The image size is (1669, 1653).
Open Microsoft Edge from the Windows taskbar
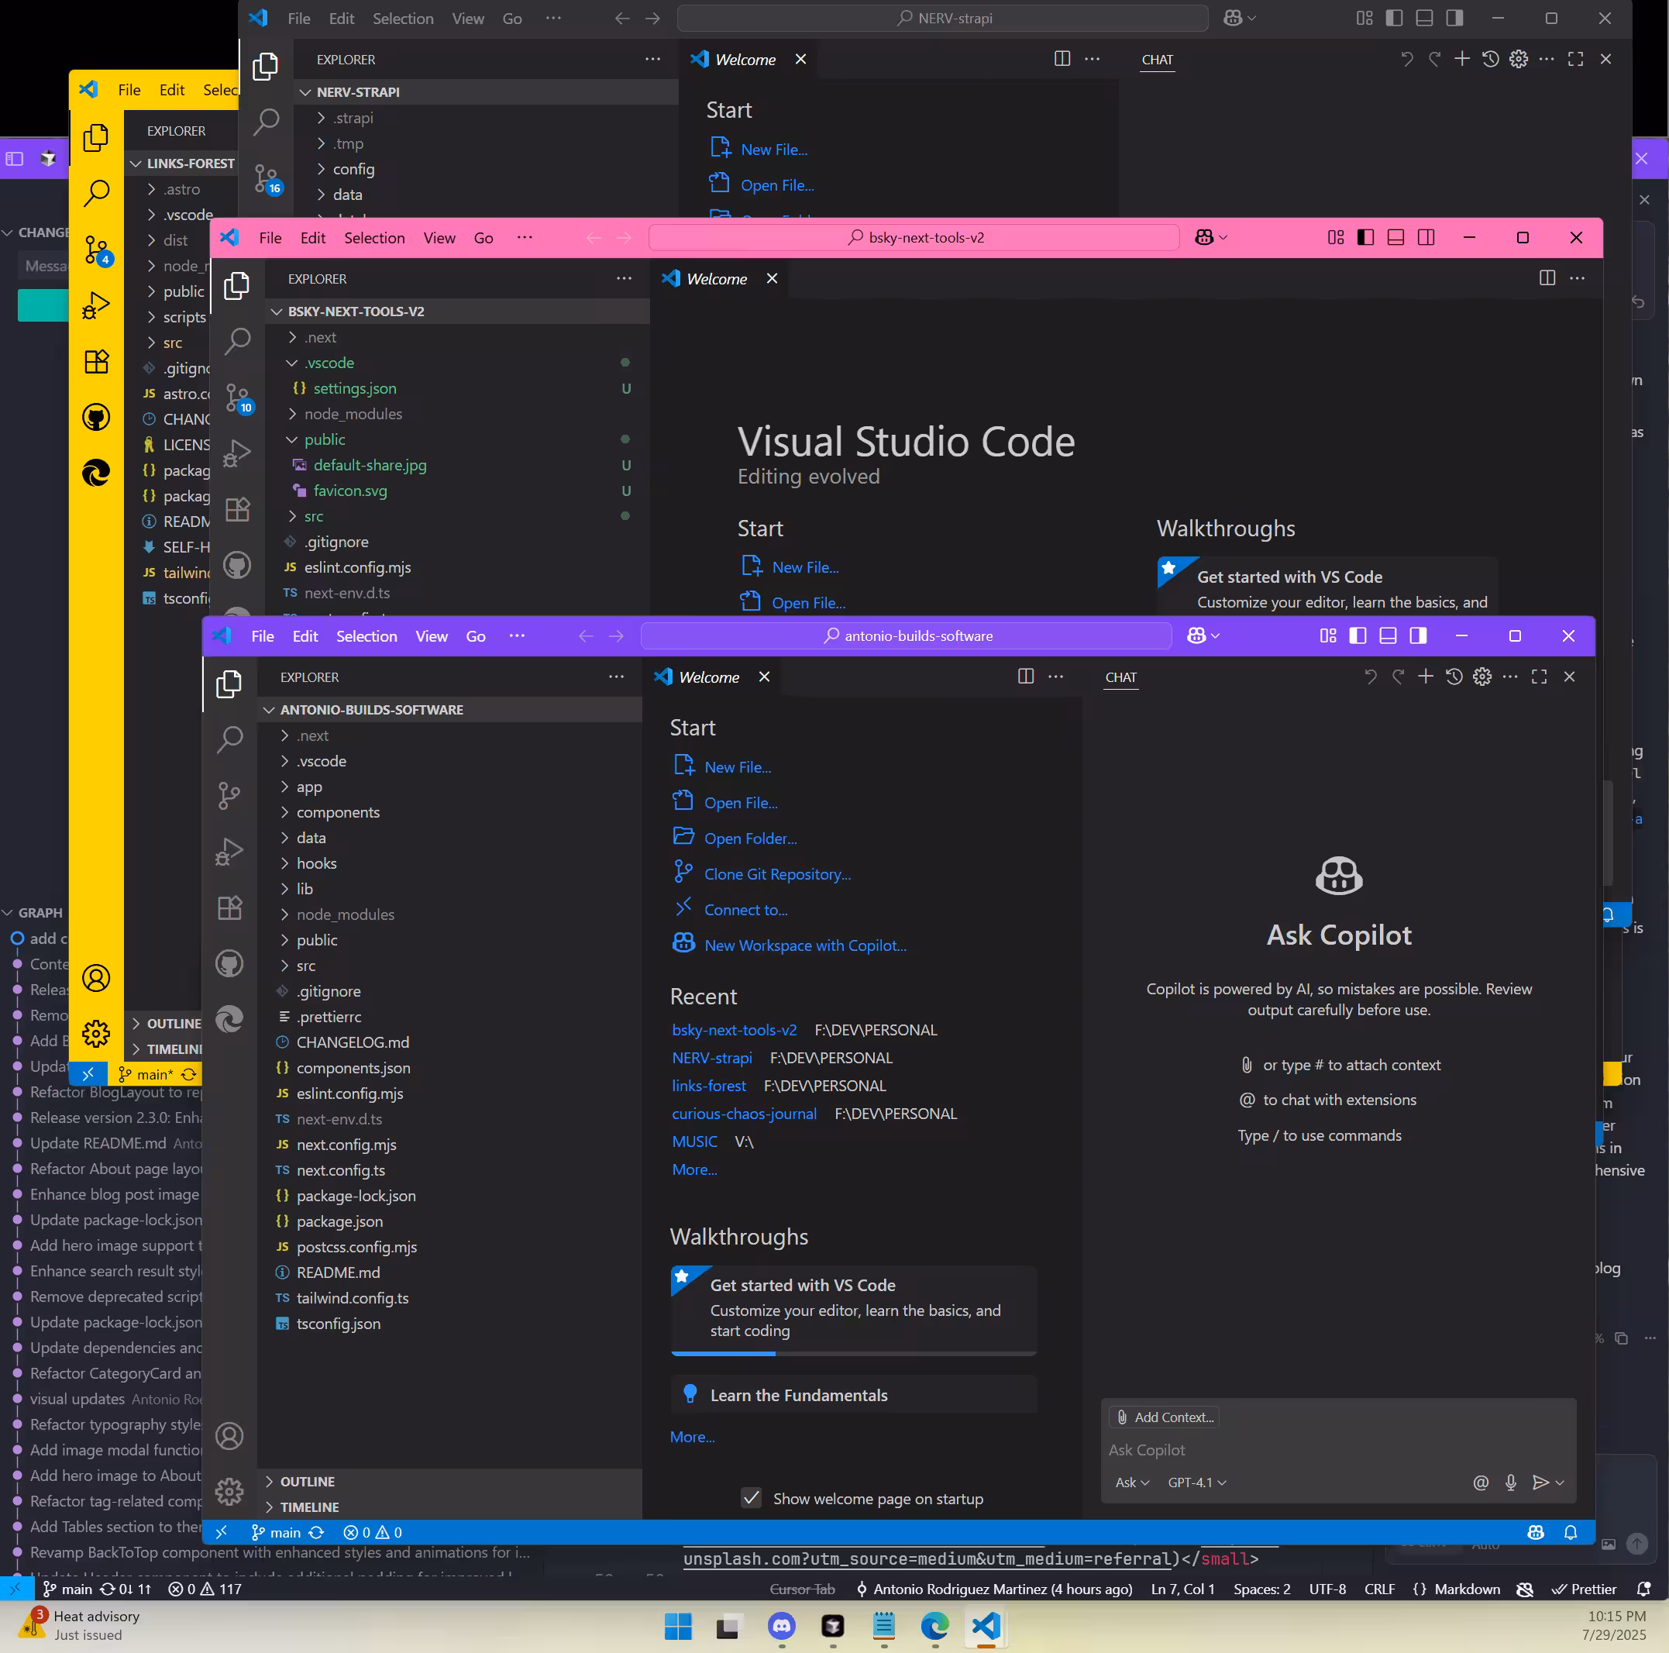pyautogui.click(x=934, y=1627)
